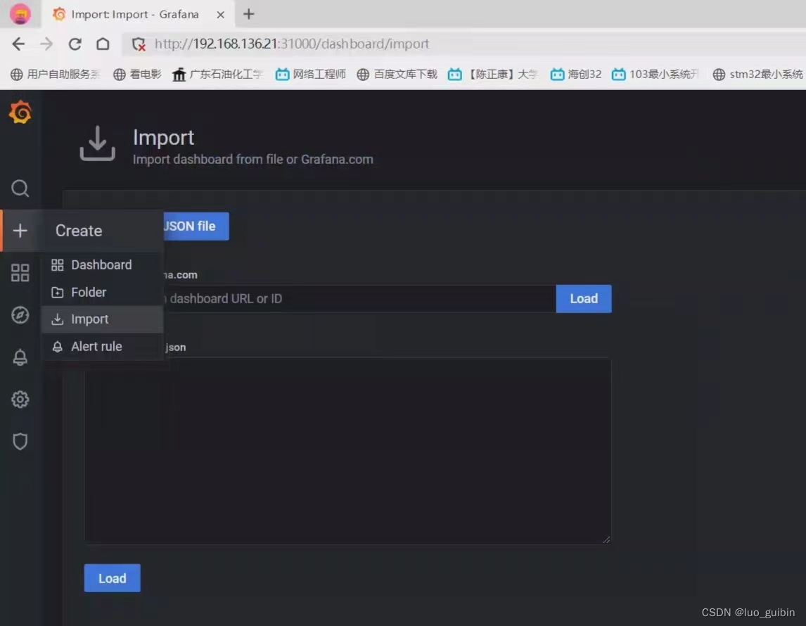Open a new browser tab with plus

(x=249, y=14)
